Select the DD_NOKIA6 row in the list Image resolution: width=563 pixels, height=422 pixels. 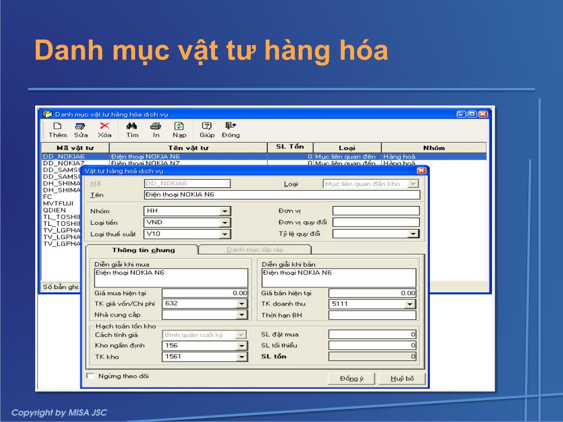tap(264, 157)
